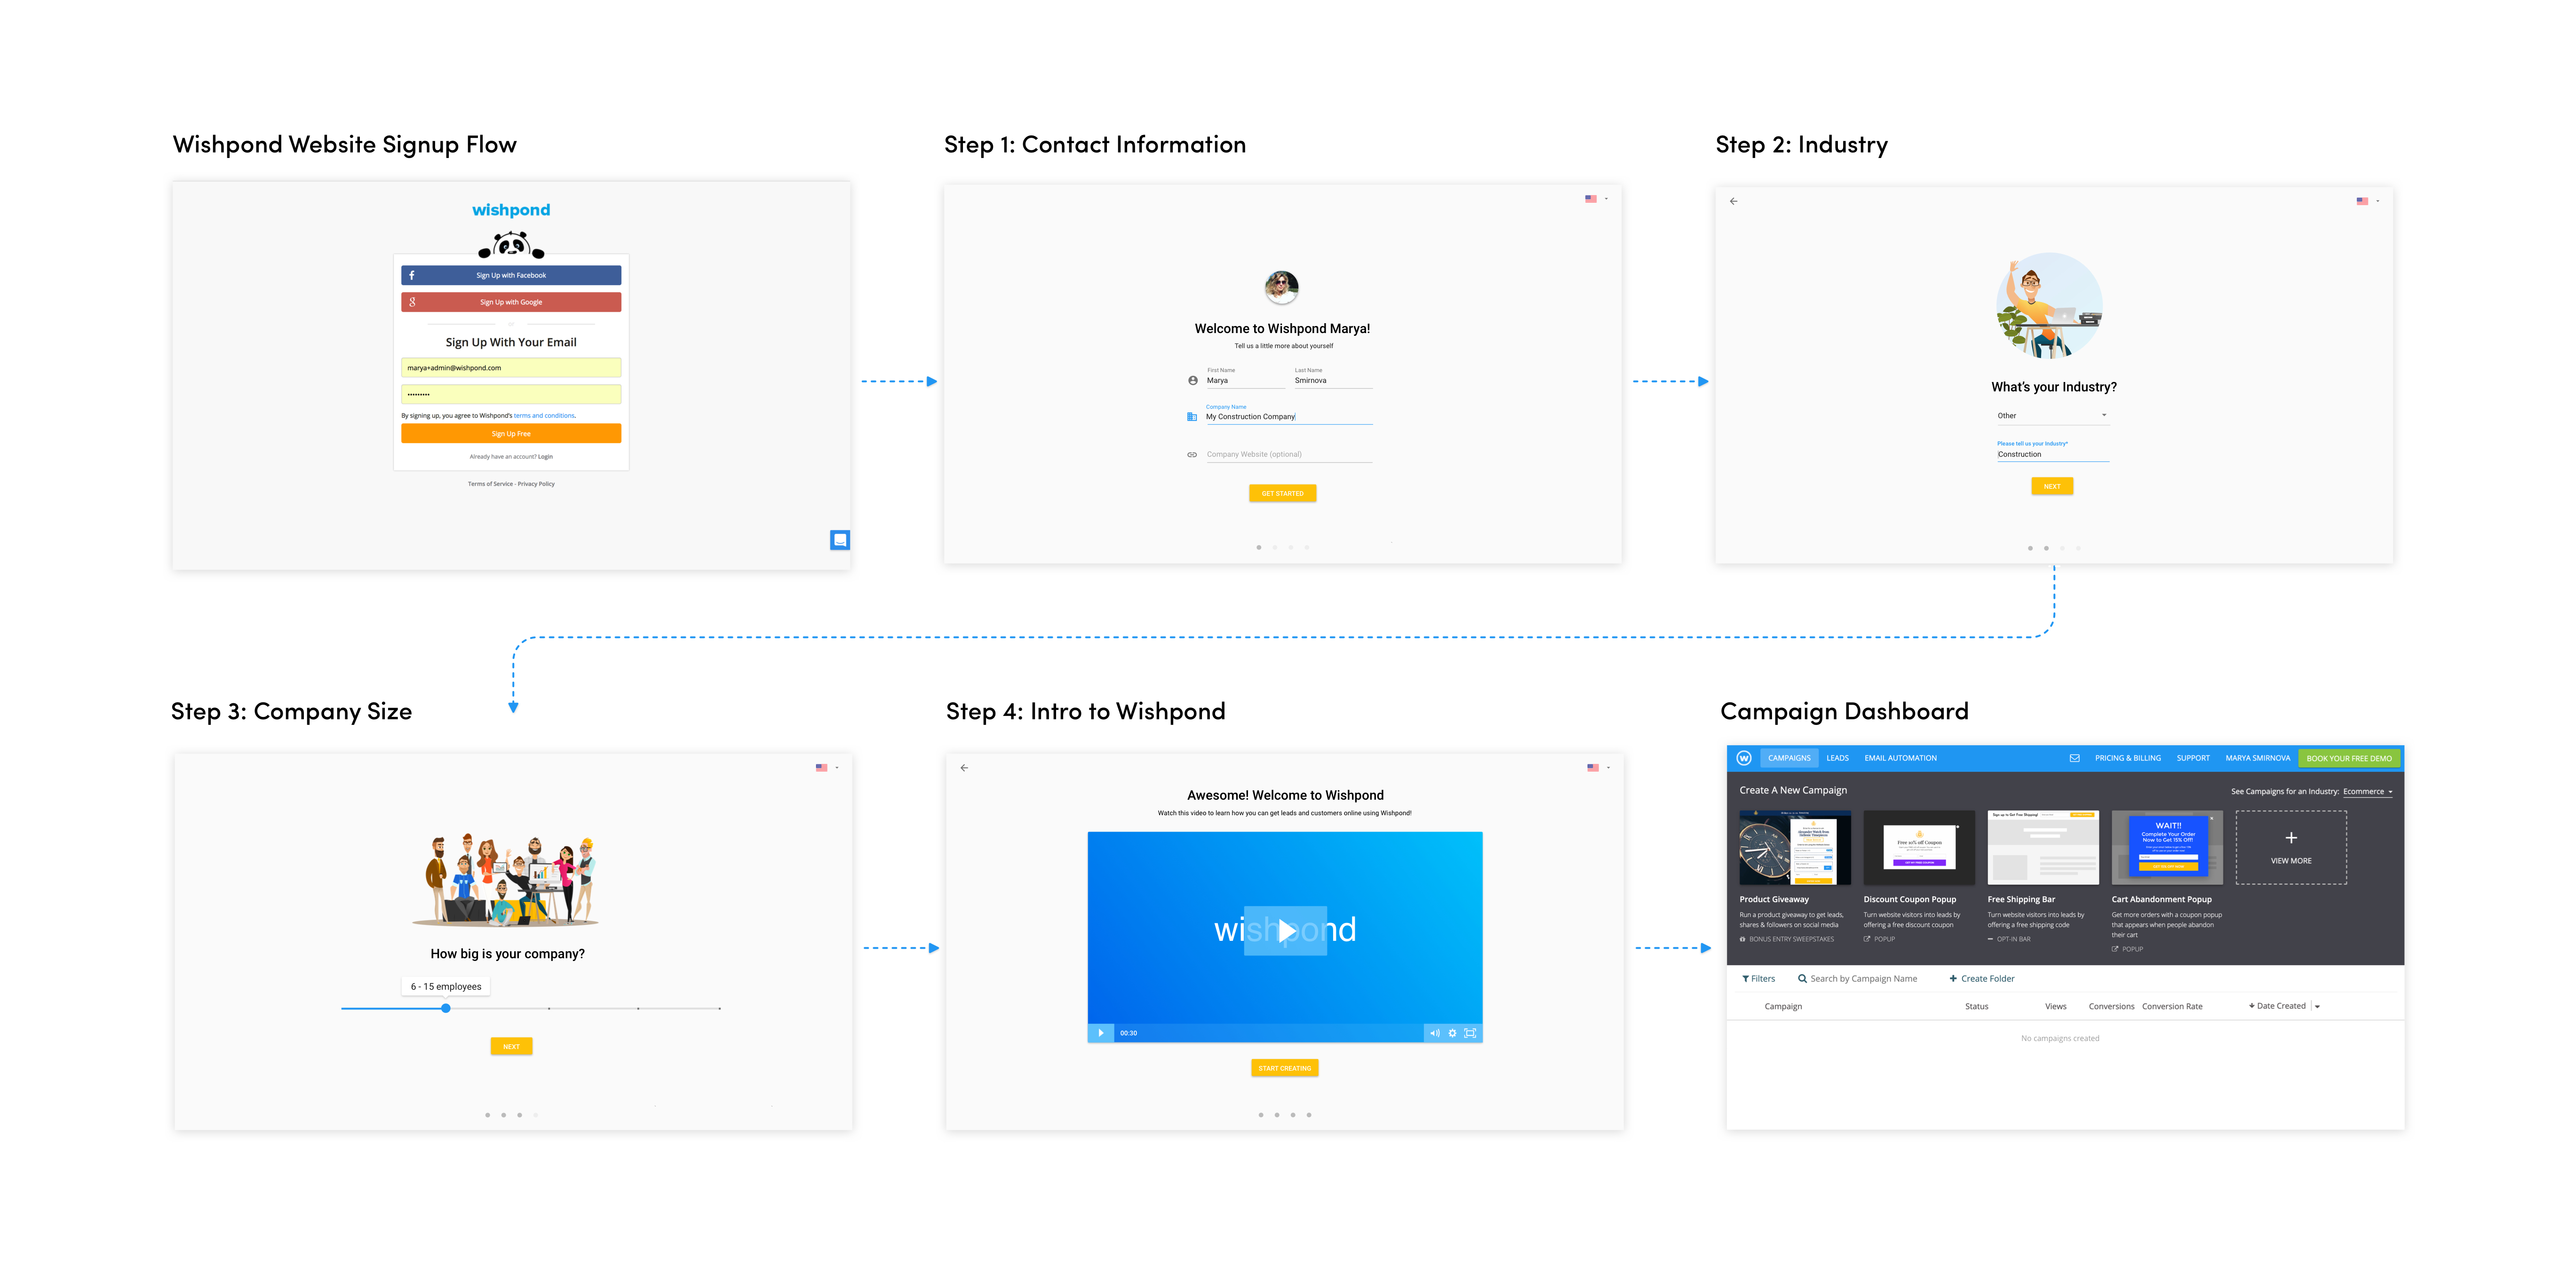
Task: Open video settings gear icon
Action: click(x=1452, y=1033)
